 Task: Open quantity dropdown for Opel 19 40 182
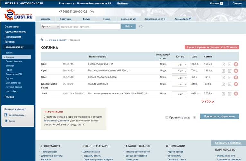(x=179, y=71)
